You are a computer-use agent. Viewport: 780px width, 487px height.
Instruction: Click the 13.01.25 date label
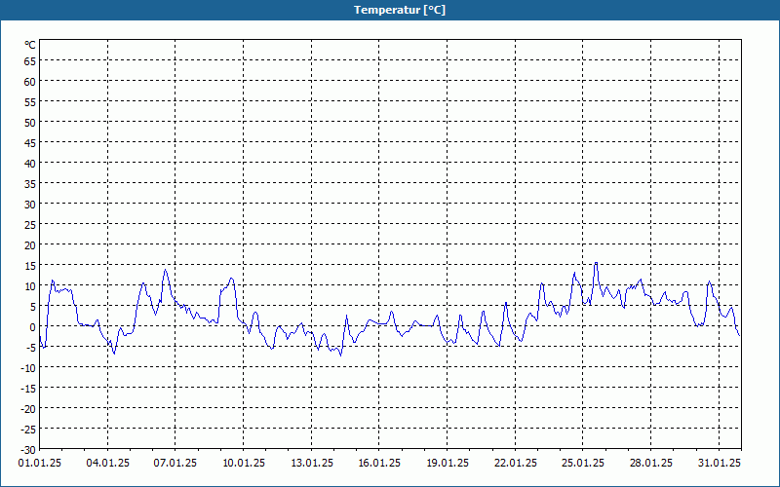pyautogui.click(x=311, y=464)
